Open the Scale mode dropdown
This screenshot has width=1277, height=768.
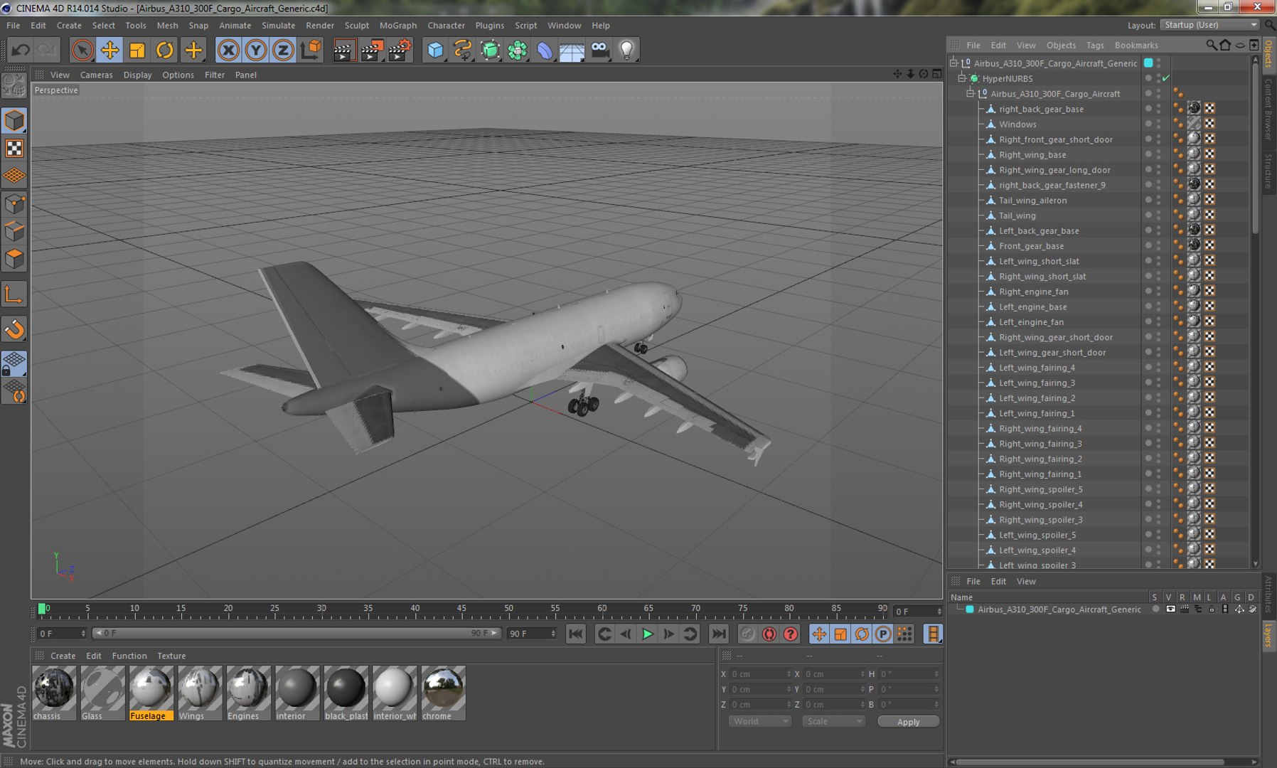pos(833,721)
